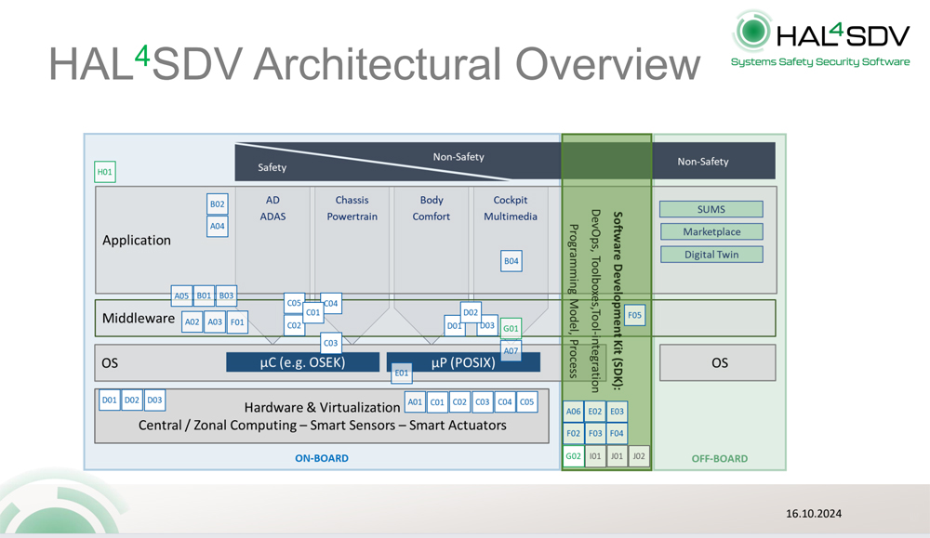The width and height of the screenshot is (930, 538).
Task: Select the C01 tag in the Middleware layer
Action: pyautogui.click(x=313, y=312)
